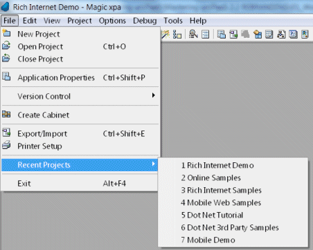Image resolution: width=313 pixels, height=250 pixels.
Task: Expand the Recent Projects submenu arrow
Action: [x=153, y=164]
